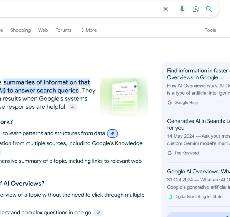
Task: Click source link icon after 'questions in one go'
Action: pyautogui.click(x=99, y=213)
